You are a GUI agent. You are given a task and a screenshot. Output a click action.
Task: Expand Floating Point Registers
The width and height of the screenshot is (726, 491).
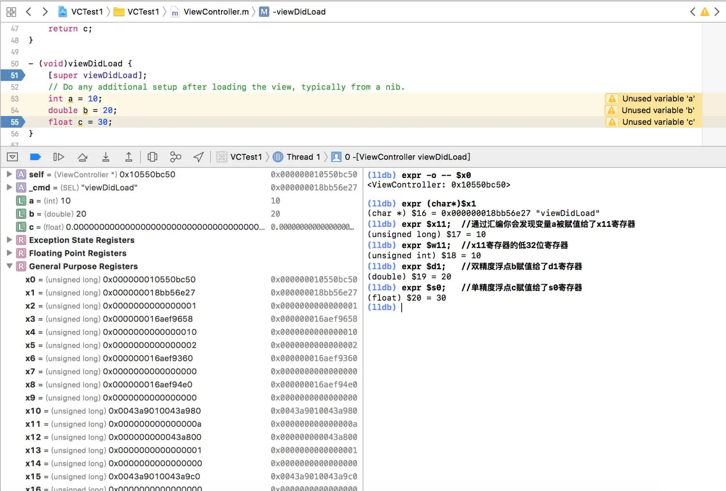tap(9, 253)
